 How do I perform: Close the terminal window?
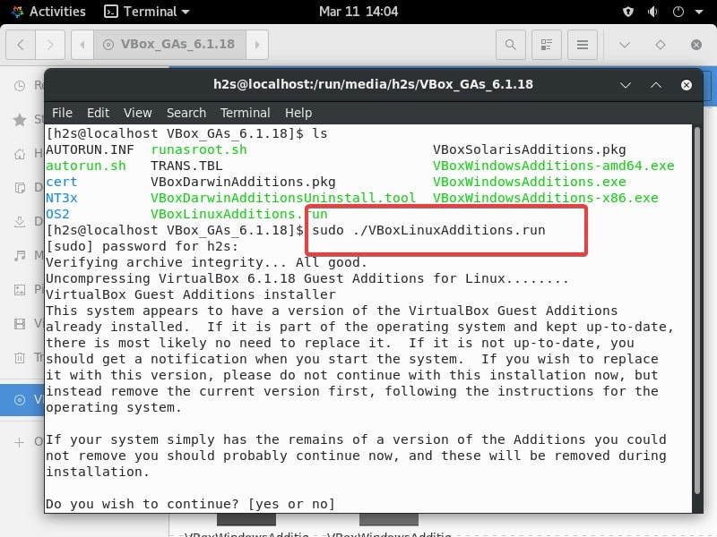687,85
